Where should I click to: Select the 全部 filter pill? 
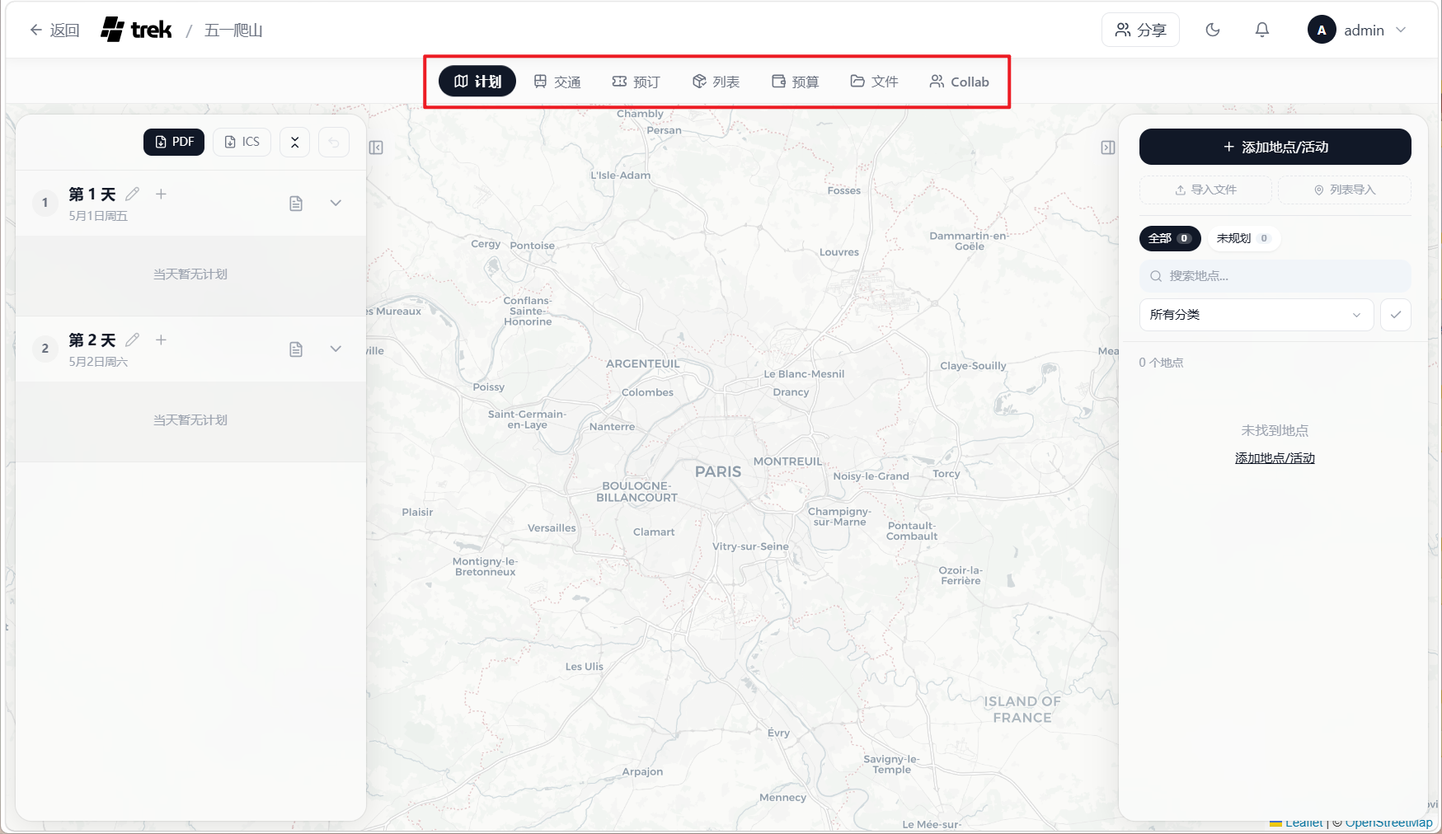click(1169, 238)
